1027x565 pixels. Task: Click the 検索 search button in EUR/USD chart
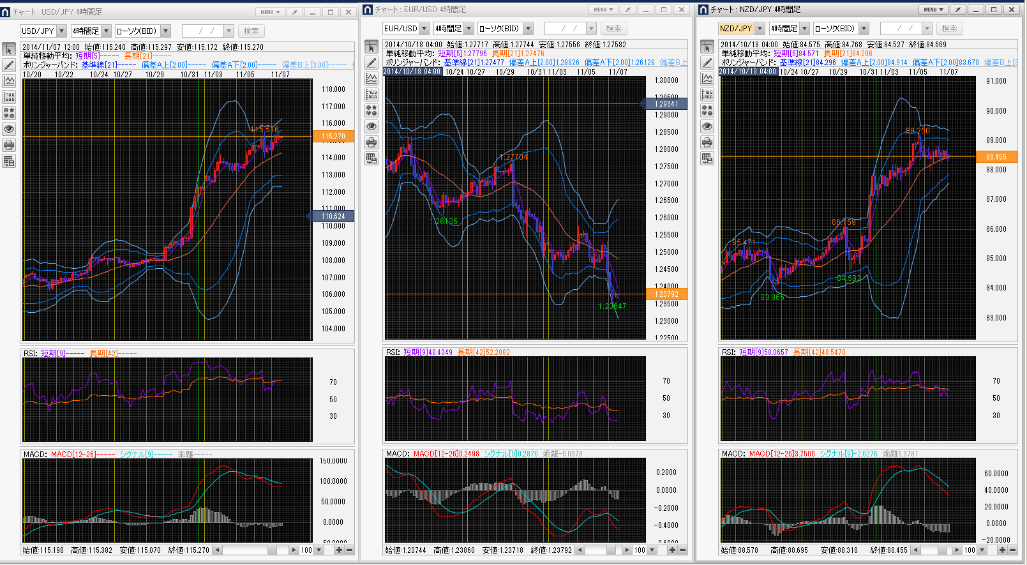coord(613,28)
